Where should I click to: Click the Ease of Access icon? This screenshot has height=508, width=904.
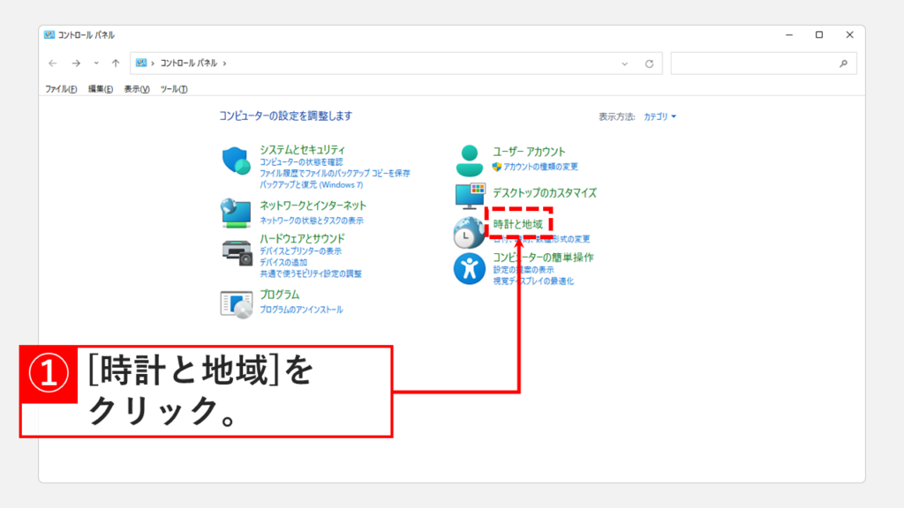(470, 268)
